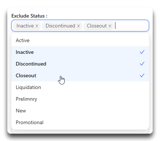Pick Liquidation from the dropdown list
The image size is (160, 141).
80,87
